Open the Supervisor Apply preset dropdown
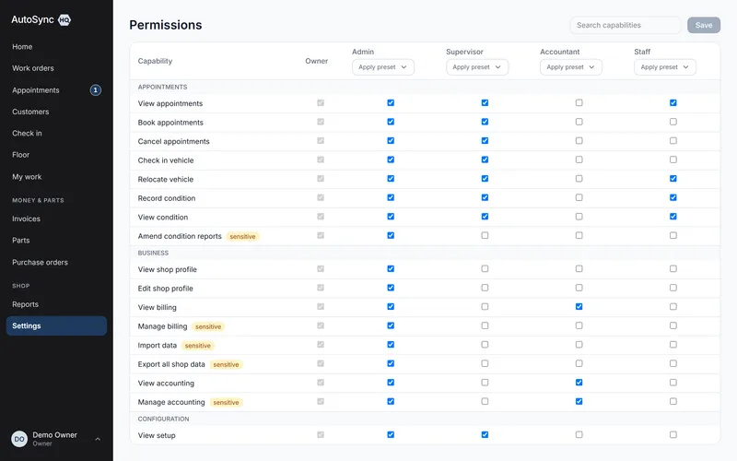The height and width of the screenshot is (461, 737). 477,66
